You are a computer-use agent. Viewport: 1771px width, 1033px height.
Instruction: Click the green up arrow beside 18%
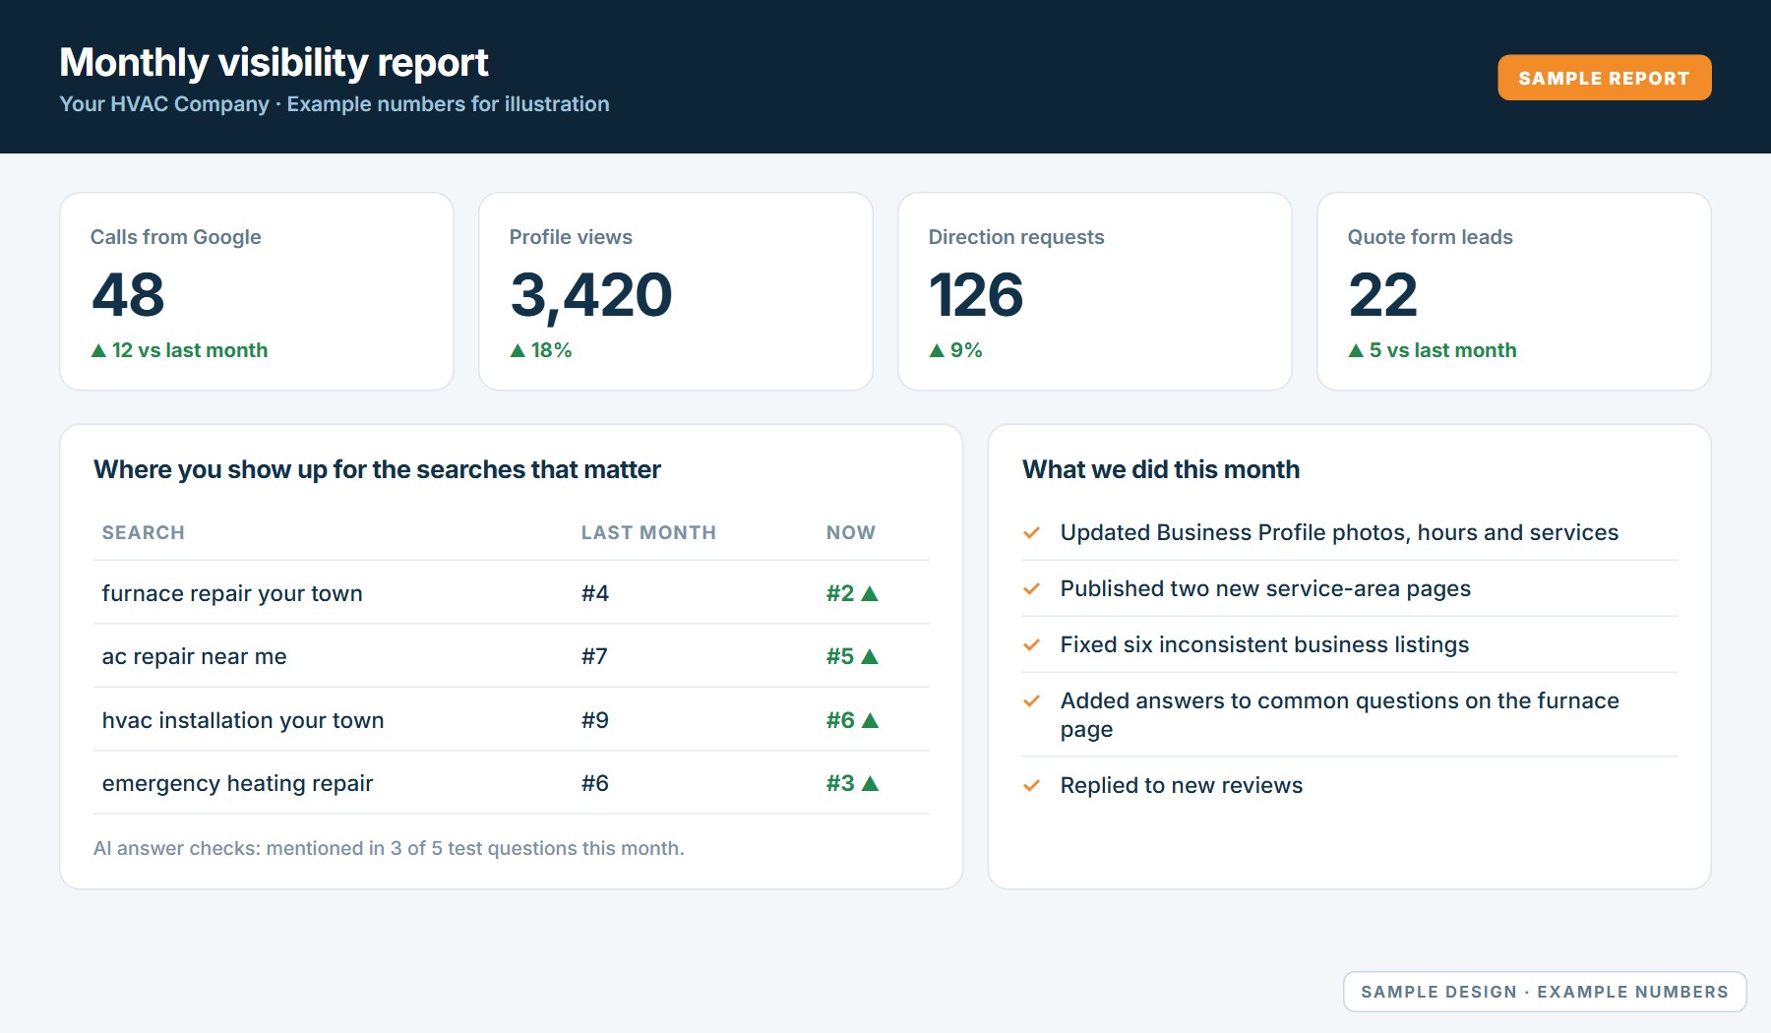pyautogui.click(x=518, y=350)
